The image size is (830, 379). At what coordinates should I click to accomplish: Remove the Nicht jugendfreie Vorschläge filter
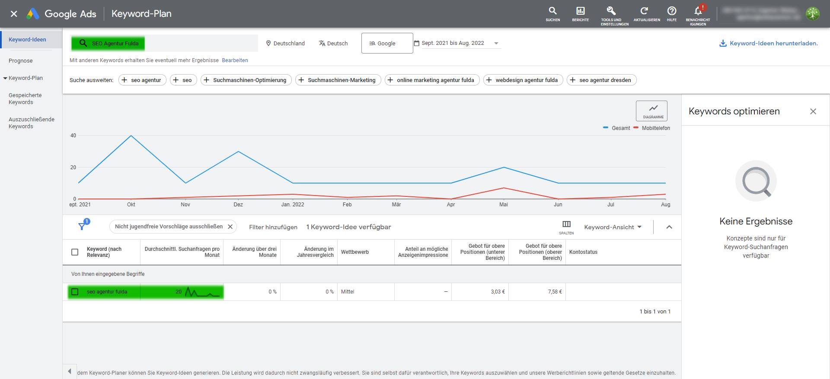pos(230,227)
